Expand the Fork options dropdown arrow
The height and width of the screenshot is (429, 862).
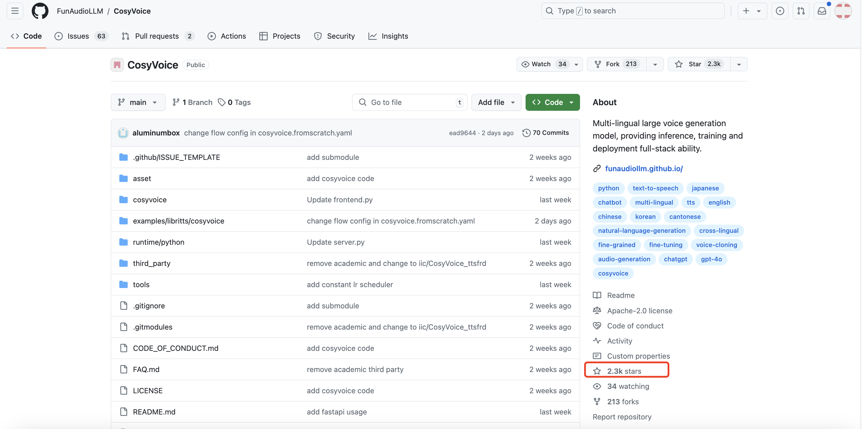click(655, 65)
